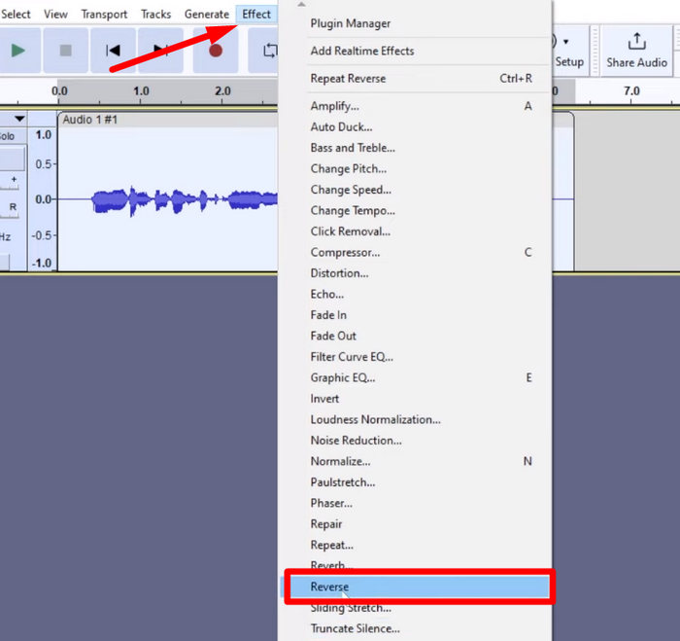Click the Effect menu in menu bar
Screen dimensions: 680x641
(x=256, y=15)
